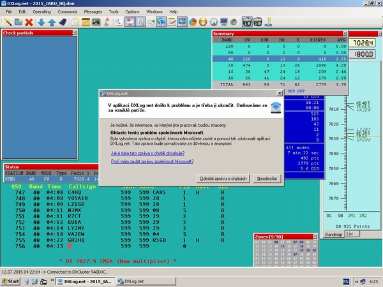Open the File menu
383x287 pixels.
click(8, 11)
